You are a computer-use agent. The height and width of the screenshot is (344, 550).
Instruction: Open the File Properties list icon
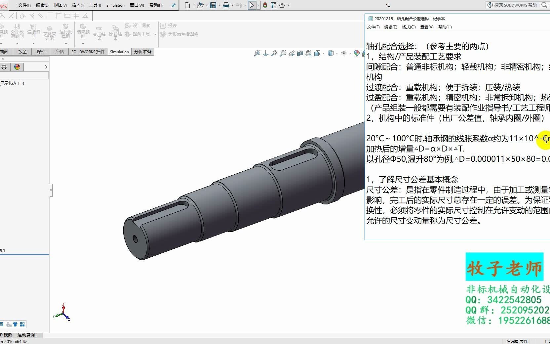(x=273, y=5)
